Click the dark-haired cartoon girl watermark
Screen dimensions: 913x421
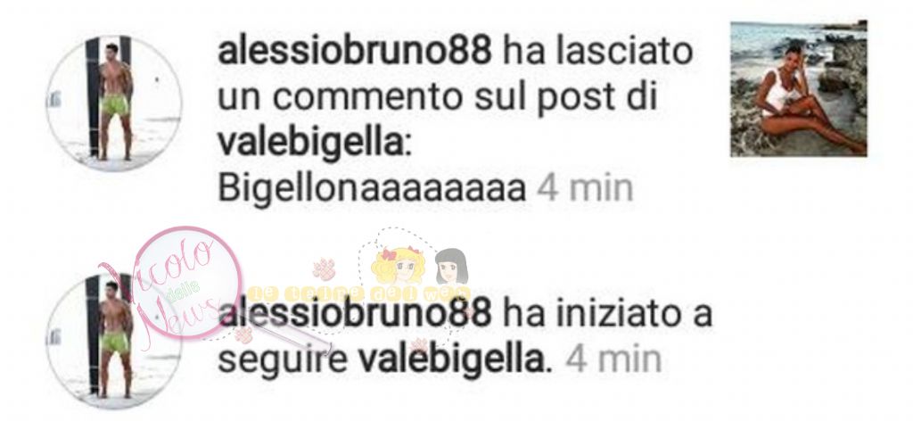pos(451,267)
